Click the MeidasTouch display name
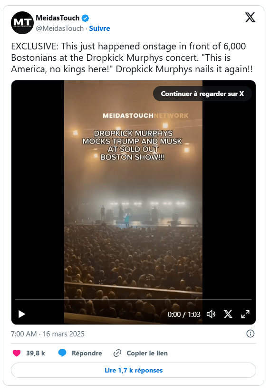 pos(58,18)
